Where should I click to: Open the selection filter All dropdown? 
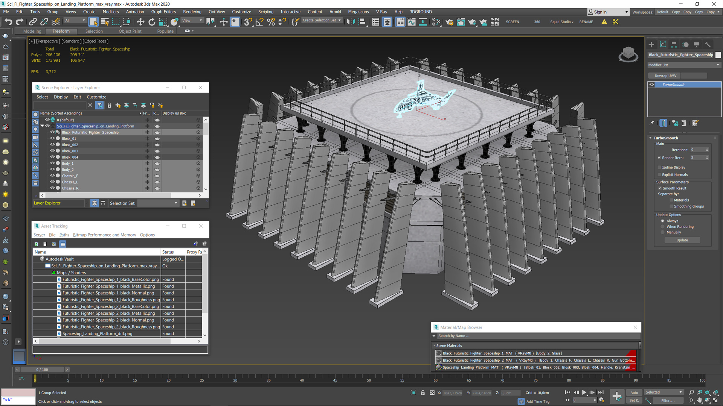tap(75, 20)
